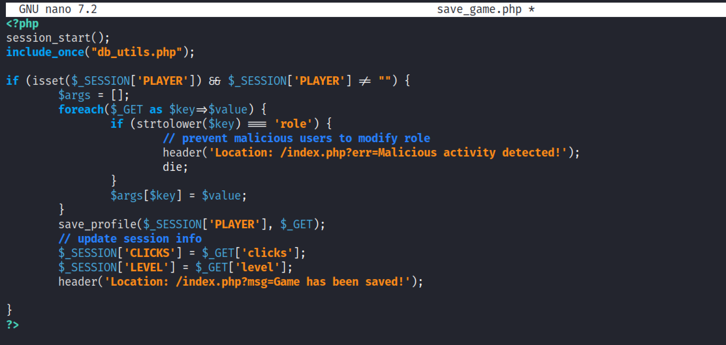Place cursor on the '<?php' opening tag
The height and width of the screenshot is (345, 726).
point(23,24)
